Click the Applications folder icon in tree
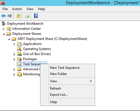The height and width of the screenshot is (111, 140). click(x=19, y=44)
